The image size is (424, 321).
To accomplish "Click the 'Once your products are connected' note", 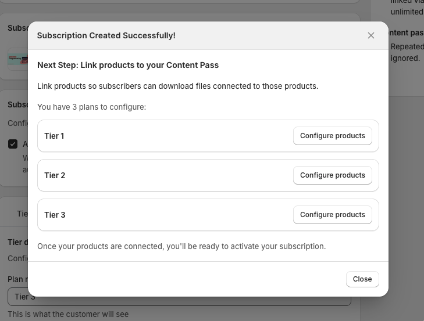I will [181, 246].
